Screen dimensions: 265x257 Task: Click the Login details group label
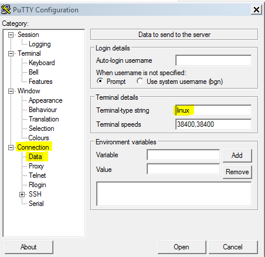[x=113, y=48]
